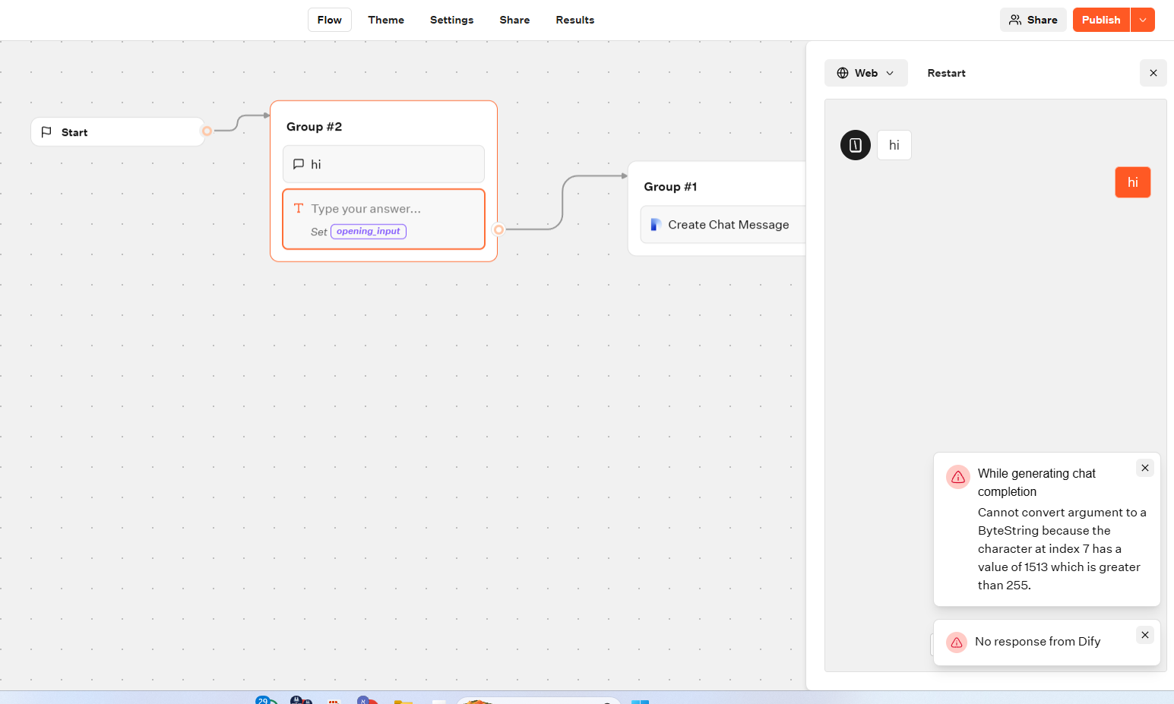Open the Create Chat Message block
The image size is (1174, 704).
point(723,225)
